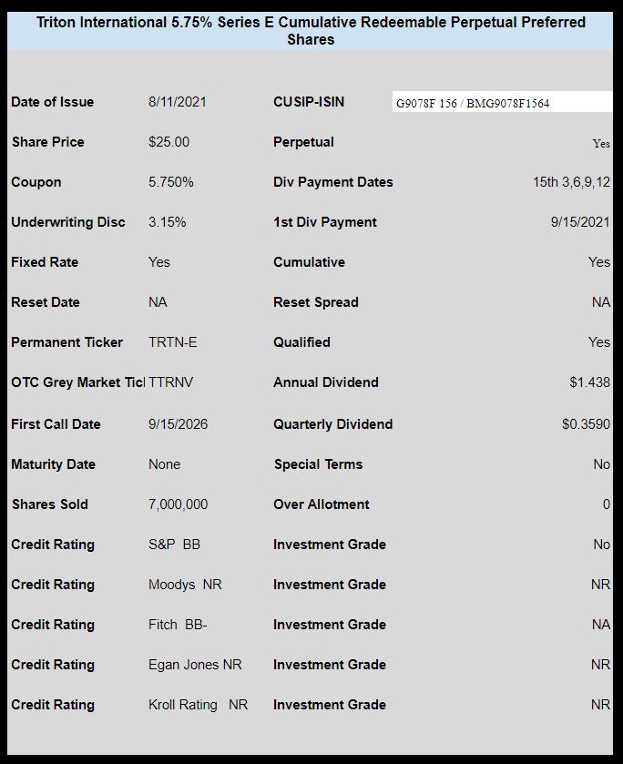This screenshot has width=623, height=764.
Task: Click the Div Payment Dates value
Action: tap(571, 182)
